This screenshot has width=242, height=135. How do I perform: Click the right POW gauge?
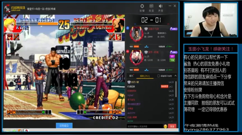pos(99,112)
